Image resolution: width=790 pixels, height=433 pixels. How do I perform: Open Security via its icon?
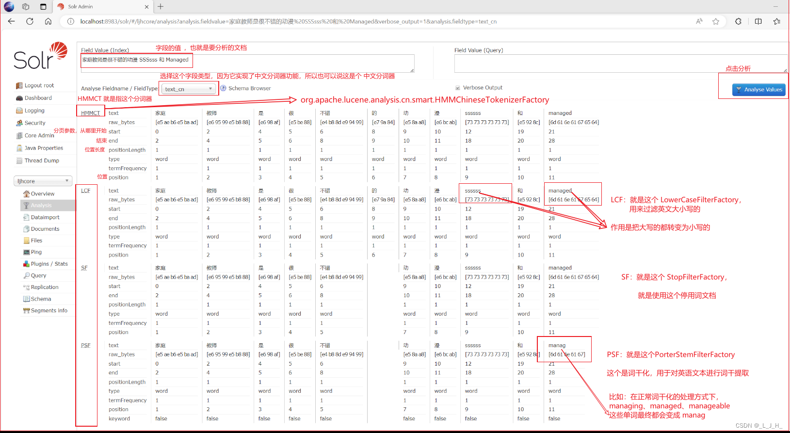pyautogui.click(x=19, y=123)
